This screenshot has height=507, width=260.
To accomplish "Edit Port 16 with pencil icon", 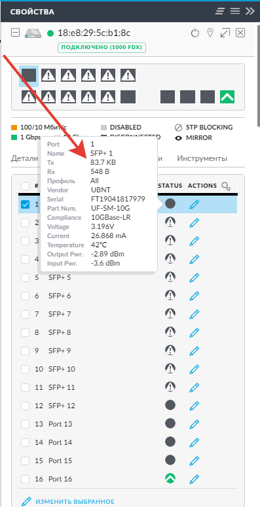I will point(194,479).
